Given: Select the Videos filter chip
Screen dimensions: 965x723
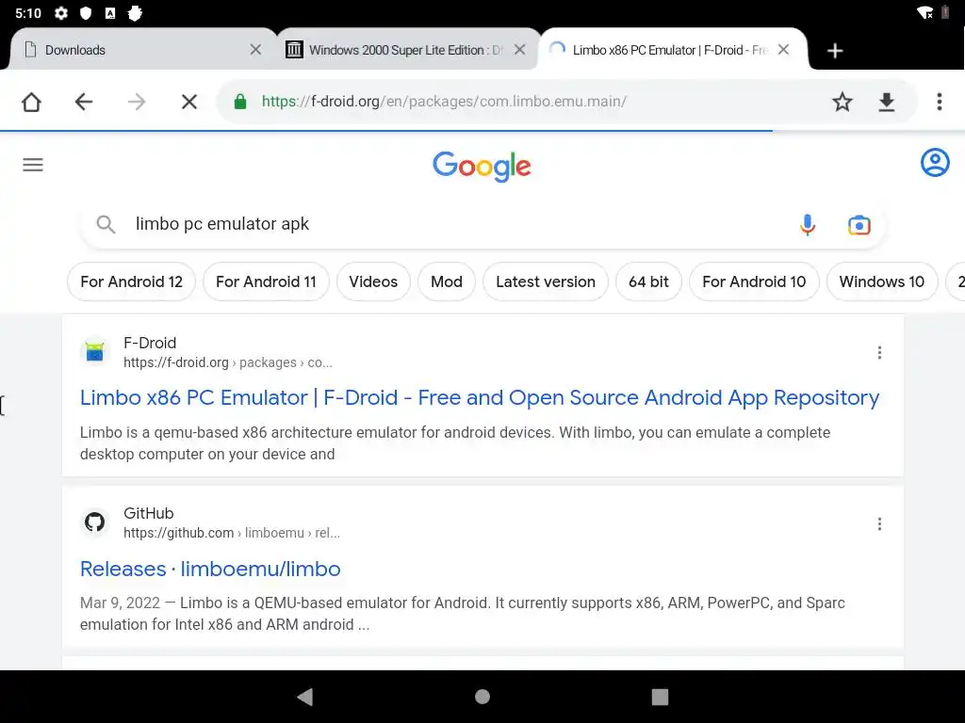Looking at the screenshot, I should (373, 281).
